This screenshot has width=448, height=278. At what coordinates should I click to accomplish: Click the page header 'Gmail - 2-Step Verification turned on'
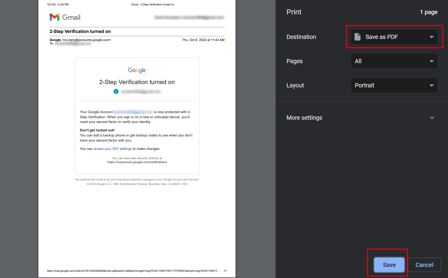(153, 4)
